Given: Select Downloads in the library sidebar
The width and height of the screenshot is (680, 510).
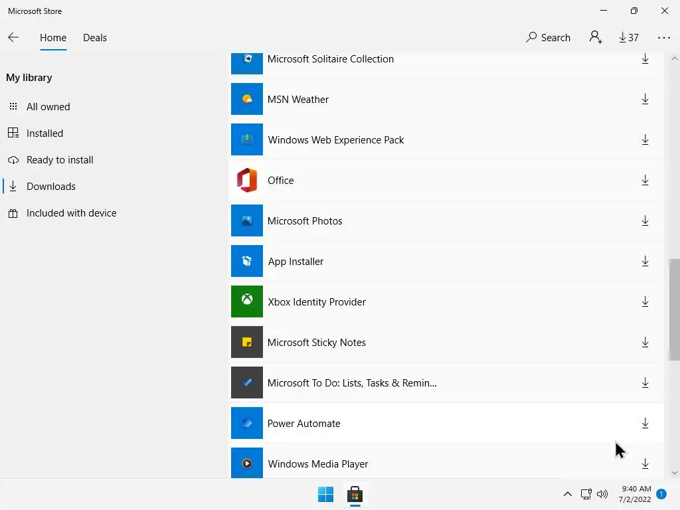Looking at the screenshot, I should point(50,187).
